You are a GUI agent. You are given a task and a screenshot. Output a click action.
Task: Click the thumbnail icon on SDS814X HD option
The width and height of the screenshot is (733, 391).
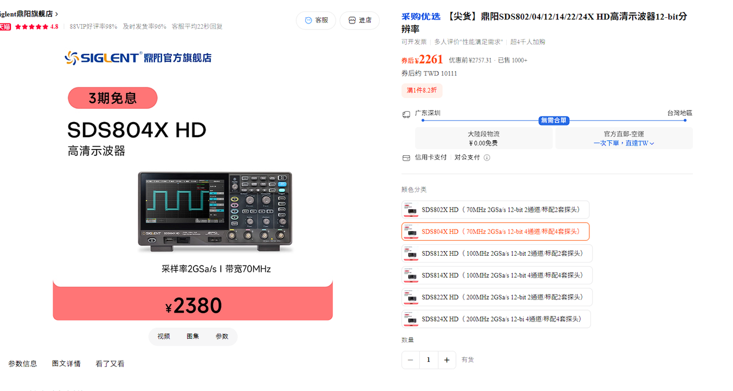pos(411,275)
